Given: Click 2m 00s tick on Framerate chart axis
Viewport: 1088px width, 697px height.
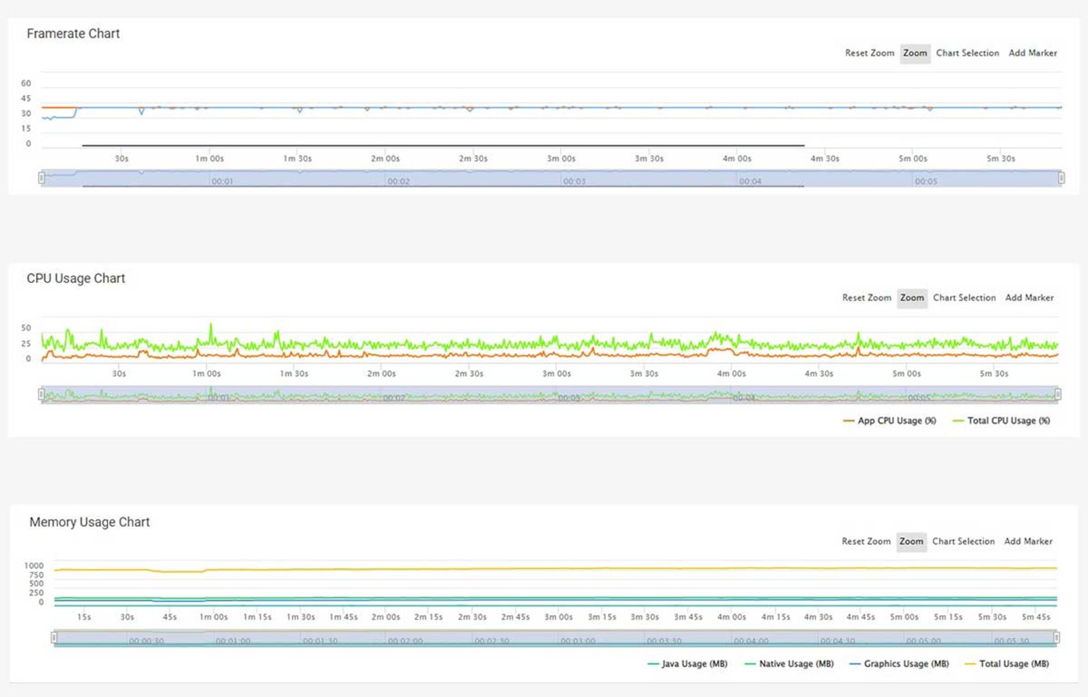Looking at the screenshot, I should 385,159.
